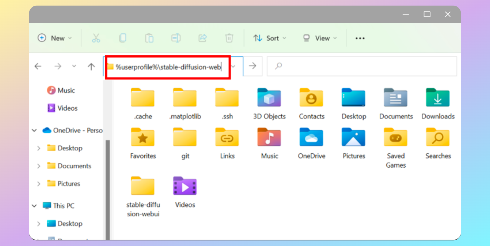
Task: Click the search box
Action: [362, 66]
